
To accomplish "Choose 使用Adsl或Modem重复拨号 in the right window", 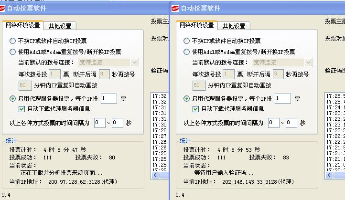I will click(x=187, y=52).
